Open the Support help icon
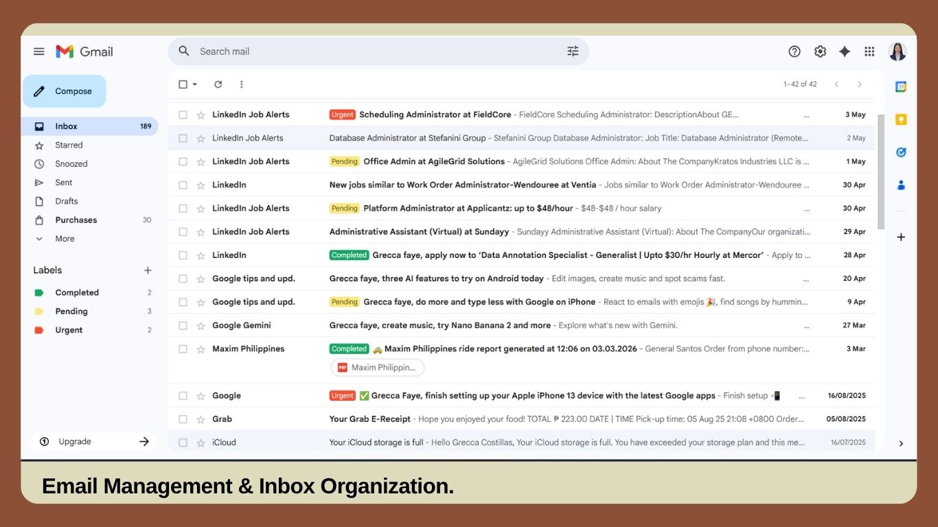 (794, 51)
